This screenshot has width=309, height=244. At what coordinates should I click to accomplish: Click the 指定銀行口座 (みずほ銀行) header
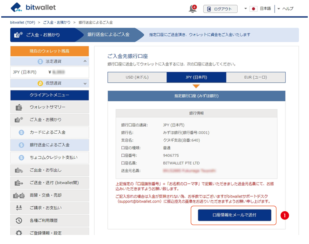[196, 96]
